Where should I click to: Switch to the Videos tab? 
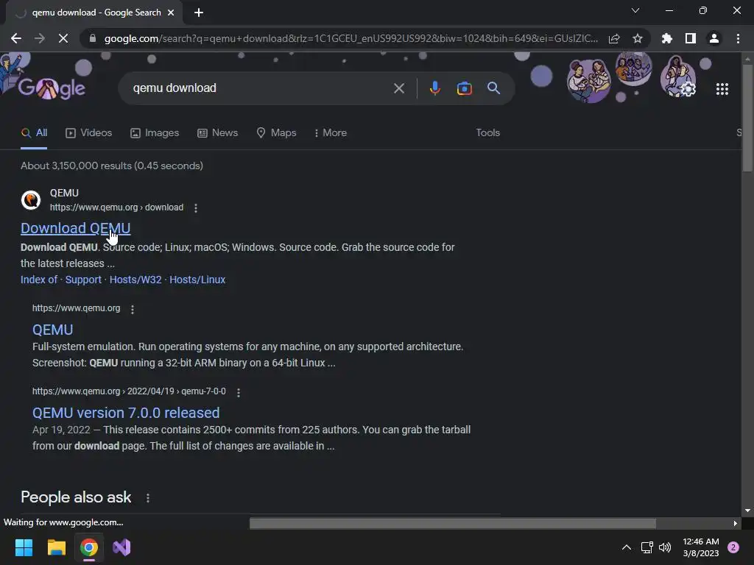tap(89, 133)
